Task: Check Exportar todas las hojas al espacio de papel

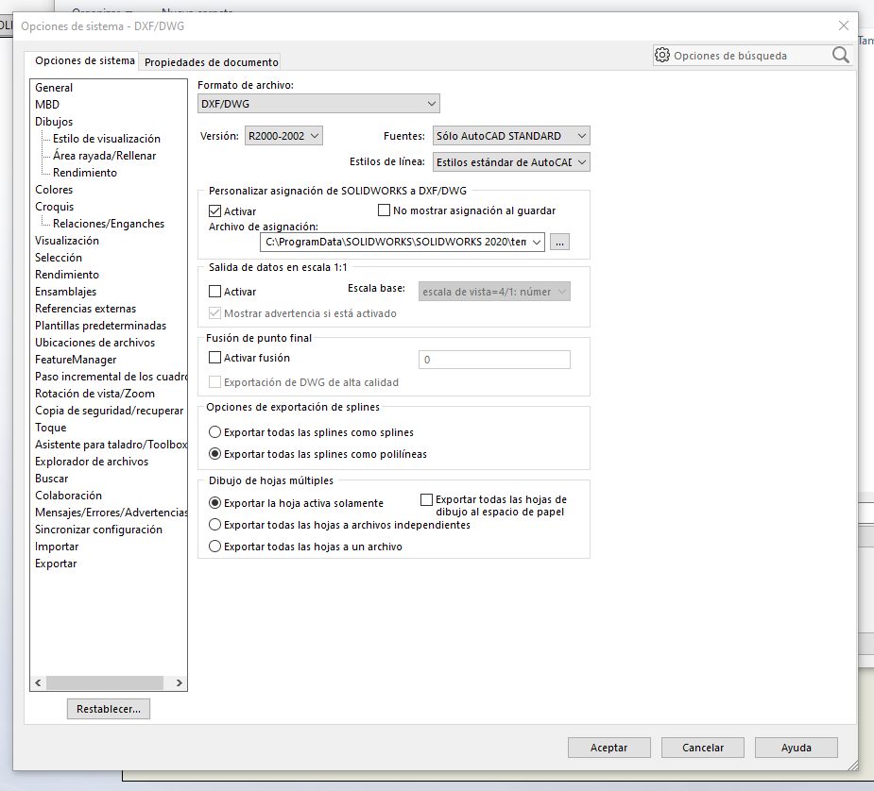Action: click(x=426, y=500)
